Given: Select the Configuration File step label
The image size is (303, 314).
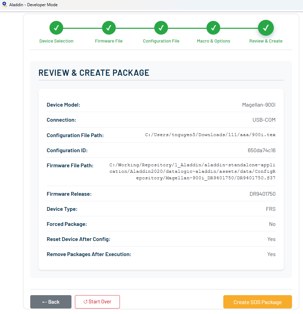Looking at the screenshot, I should coord(161,41).
